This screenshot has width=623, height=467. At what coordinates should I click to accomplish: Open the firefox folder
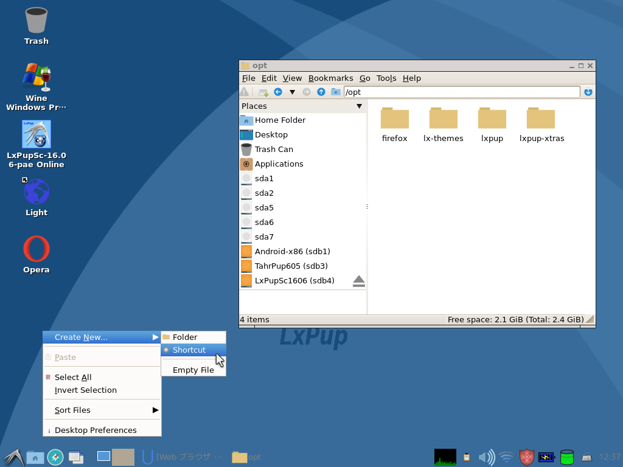coord(394,119)
